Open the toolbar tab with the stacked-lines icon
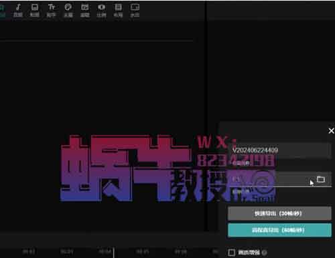Screen dimensions: 335x258 [x=118, y=10]
